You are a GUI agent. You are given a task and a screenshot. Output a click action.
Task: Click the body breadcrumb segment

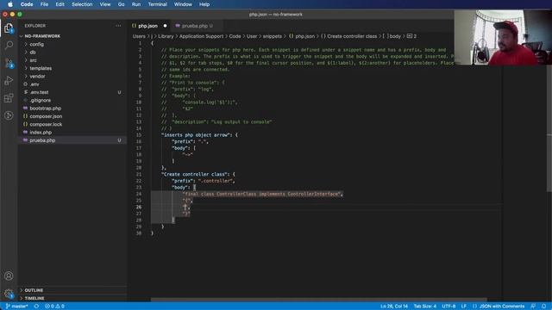point(392,36)
